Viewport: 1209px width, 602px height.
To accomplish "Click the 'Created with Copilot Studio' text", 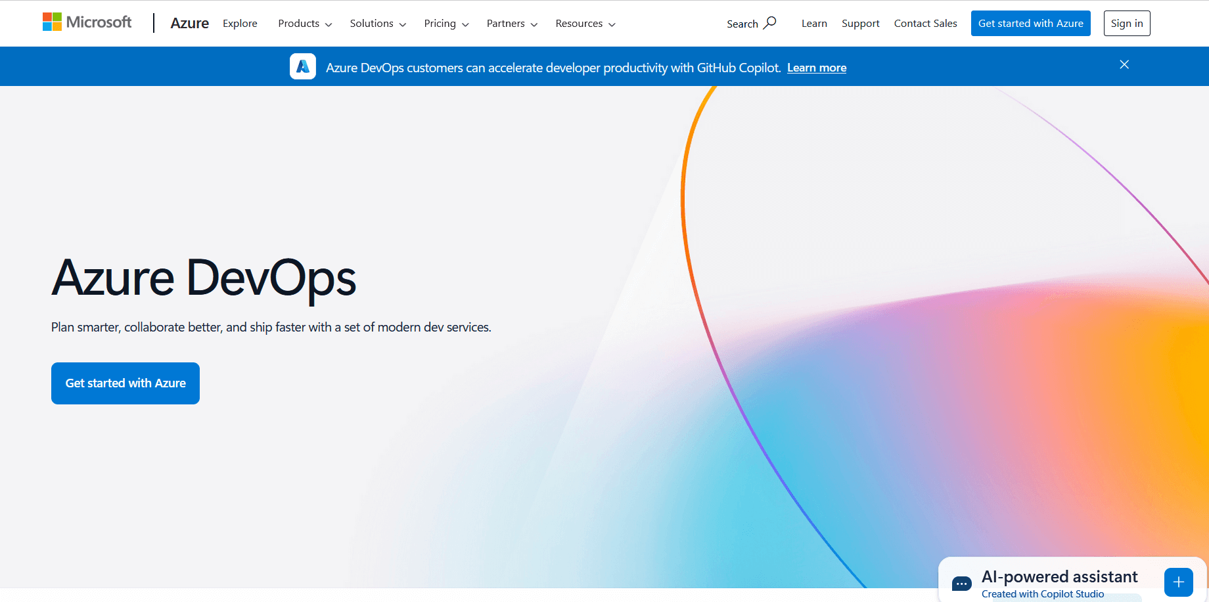I will pyautogui.click(x=1043, y=594).
